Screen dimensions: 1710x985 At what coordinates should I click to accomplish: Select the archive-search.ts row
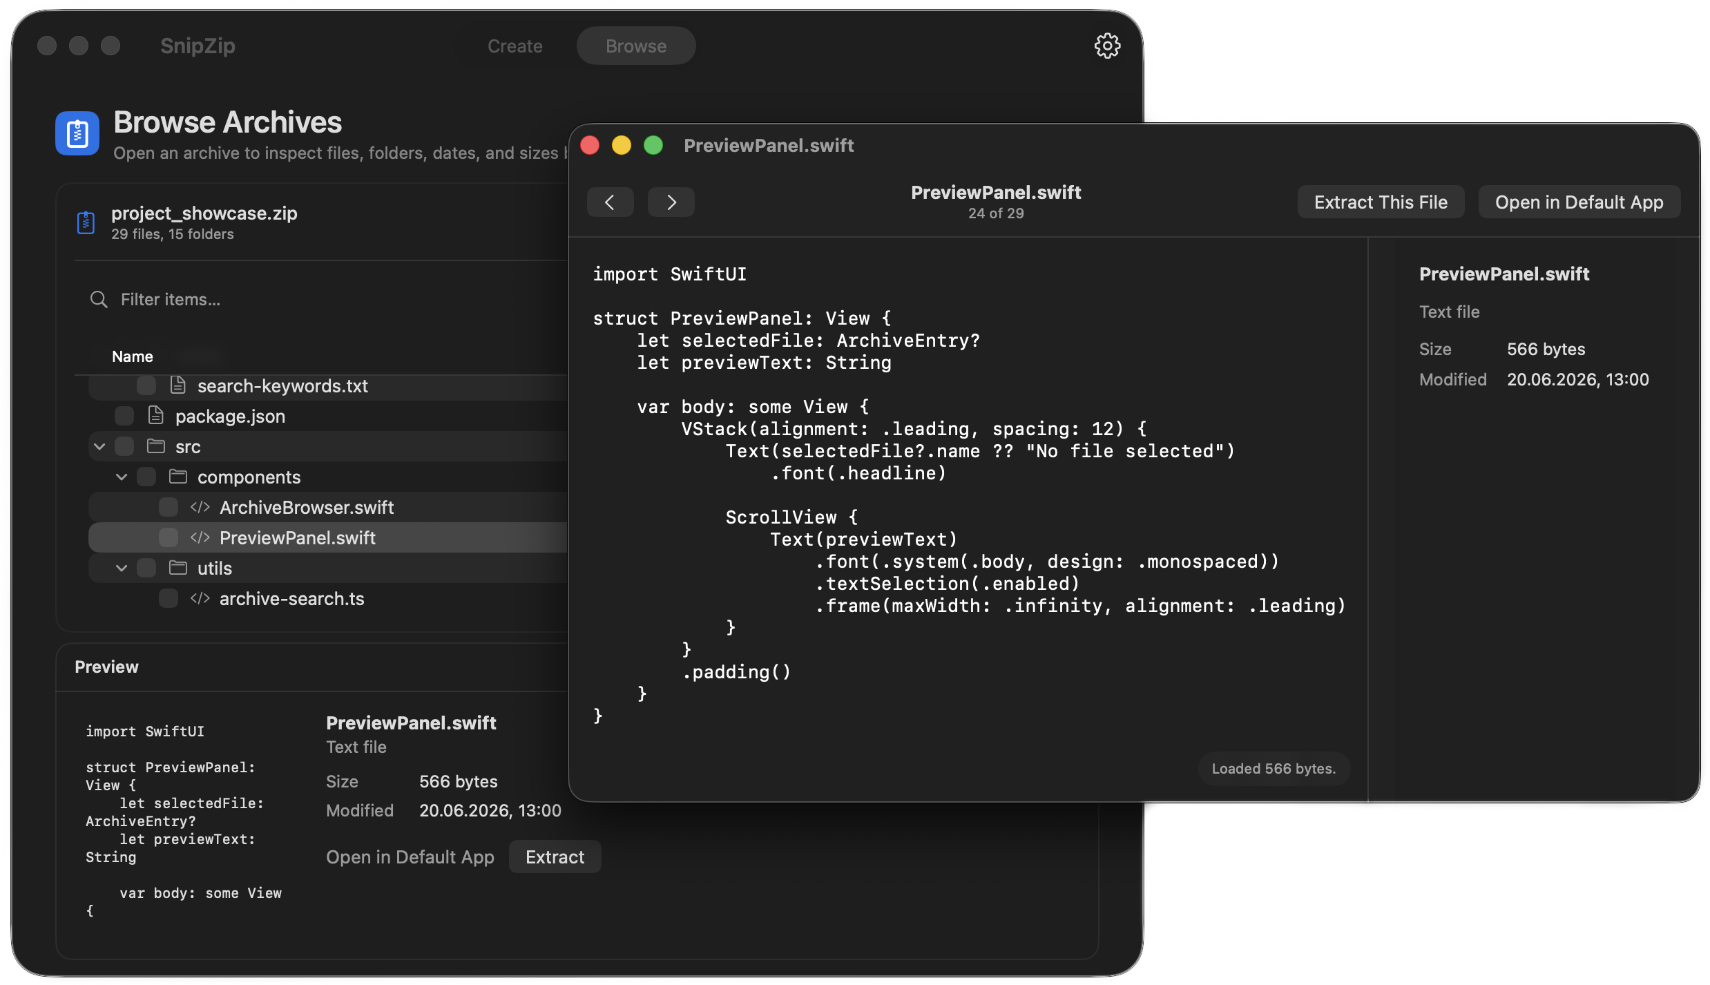click(x=328, y=598)
